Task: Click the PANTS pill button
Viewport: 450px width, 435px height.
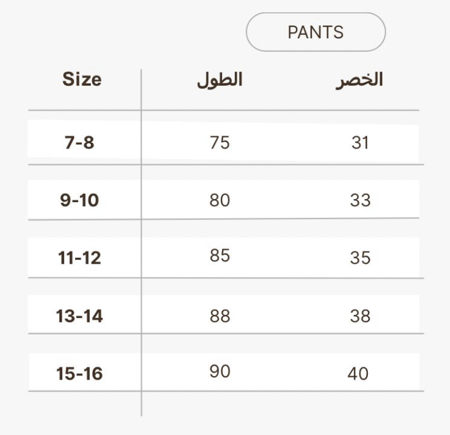Action: [x=315, y=32]
